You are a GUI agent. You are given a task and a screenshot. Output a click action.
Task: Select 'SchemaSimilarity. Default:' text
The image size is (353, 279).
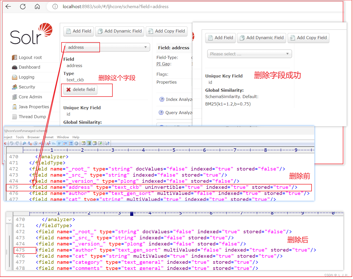pos(232,97)
